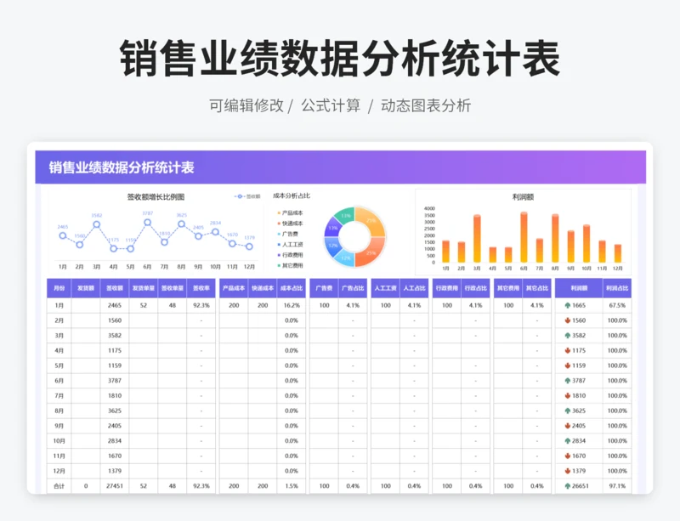This screenshot has height=521, width=680.
Task: Click the 签收额 line chart legend marker
Action: tap(240, 196)
